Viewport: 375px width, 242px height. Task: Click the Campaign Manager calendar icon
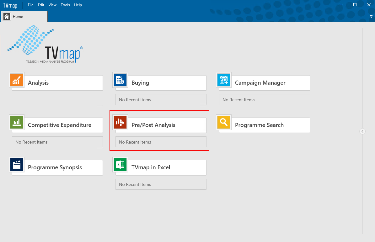click(x=224, y=80)
